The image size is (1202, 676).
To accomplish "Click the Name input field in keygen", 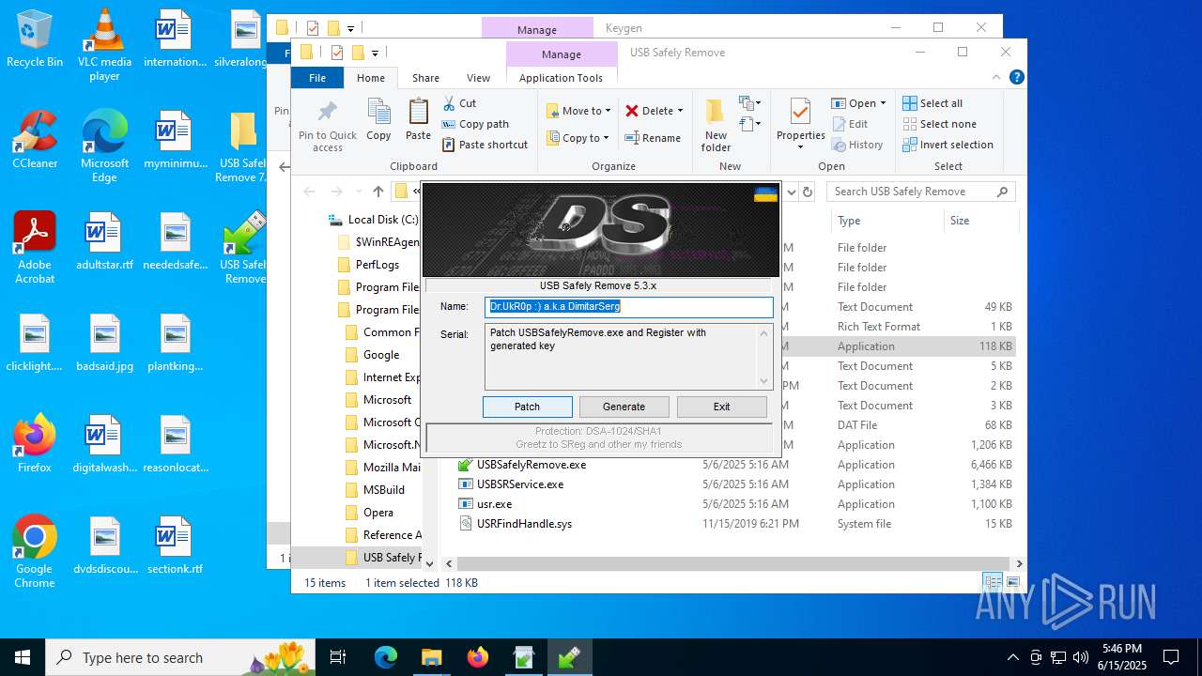I will tap(629, 306).
